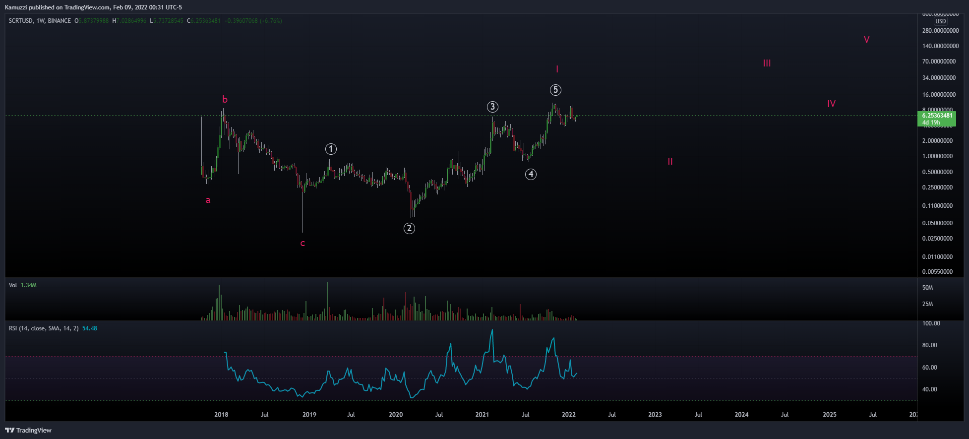Click the 0.05000000 price axis label

tap(937, 223)
